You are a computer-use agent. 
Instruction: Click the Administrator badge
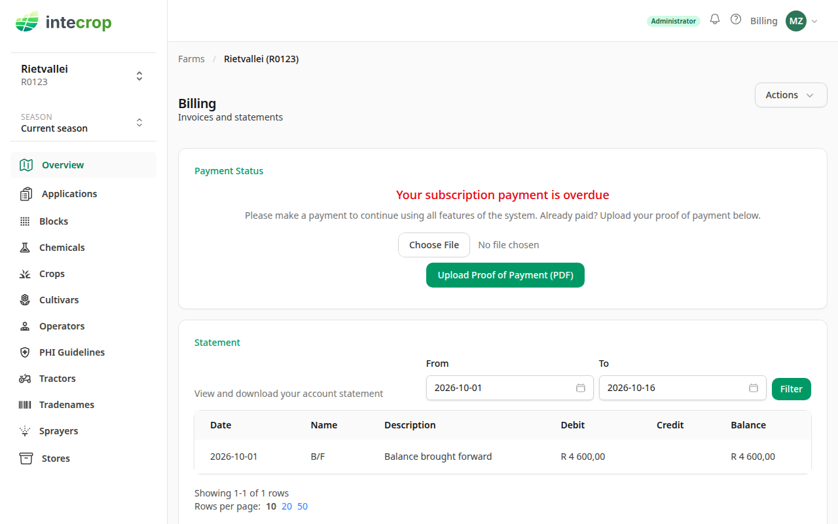(673, 21)
